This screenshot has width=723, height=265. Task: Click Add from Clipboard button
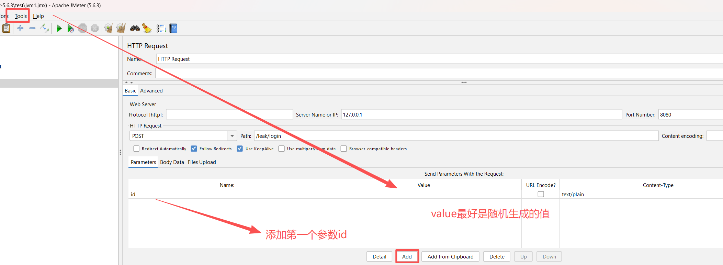(x=451, y=257)
